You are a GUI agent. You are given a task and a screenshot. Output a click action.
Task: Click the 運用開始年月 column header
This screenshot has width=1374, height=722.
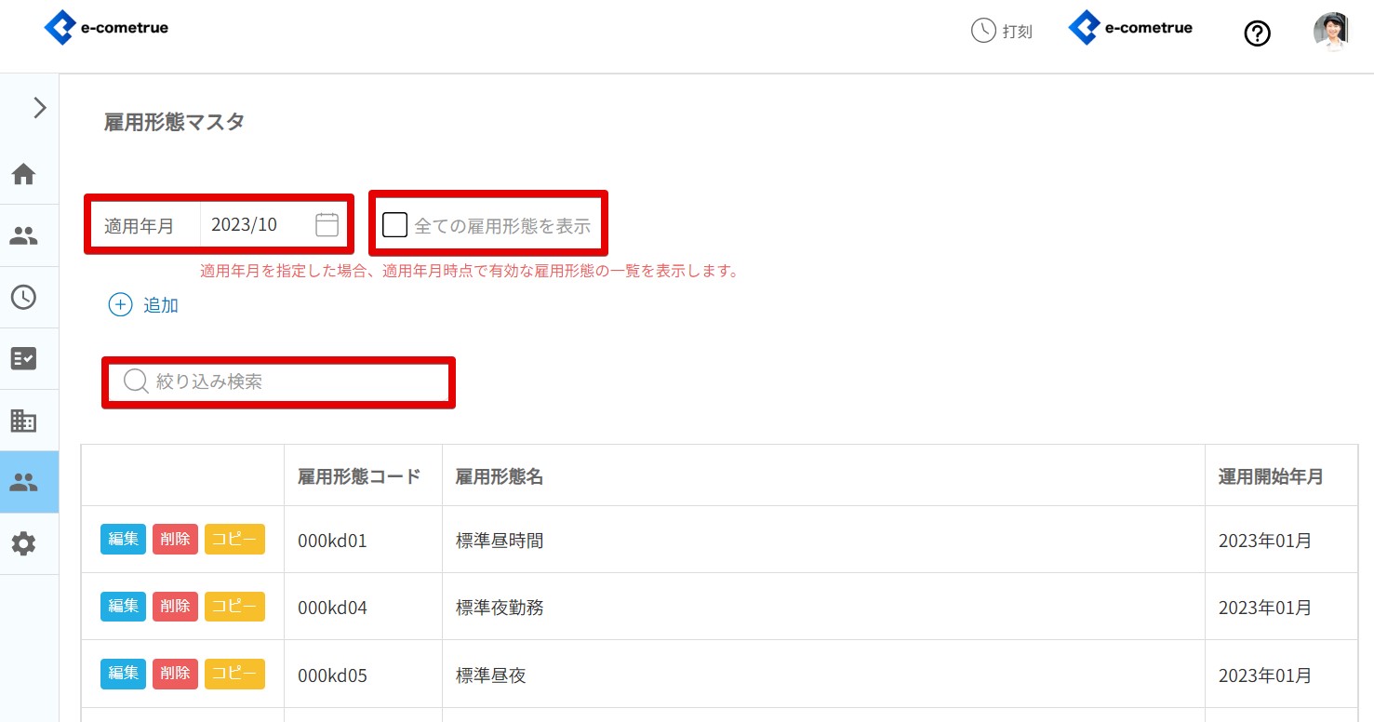(1270, 476)
